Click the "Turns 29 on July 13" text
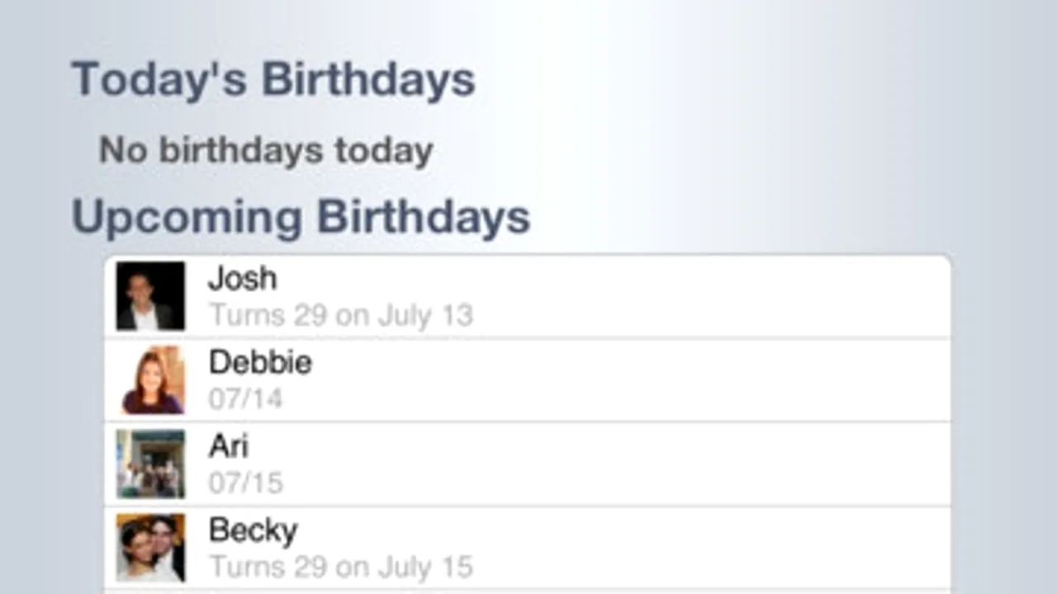This screenshot has height=594, width=1057. (x=340, y=315)
